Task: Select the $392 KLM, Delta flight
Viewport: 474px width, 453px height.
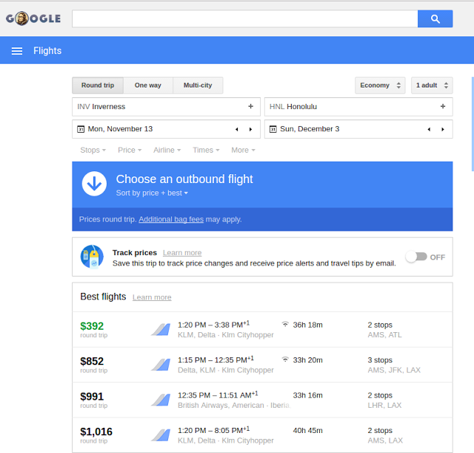Action: [262, 329]
